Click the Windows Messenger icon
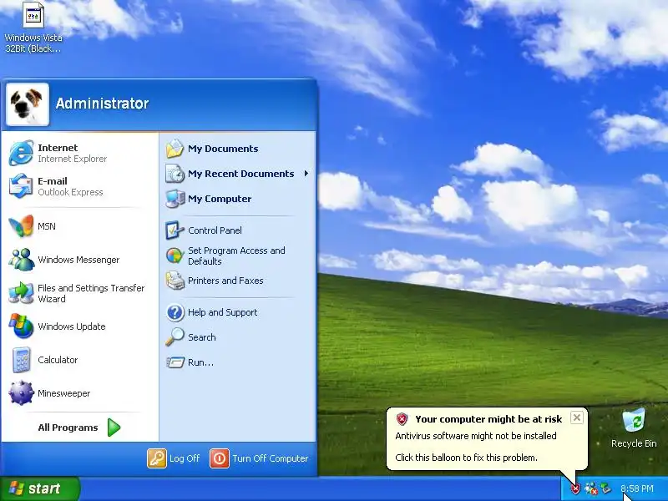Viewport: 668px width, 501px height. [x=21, y=260]
